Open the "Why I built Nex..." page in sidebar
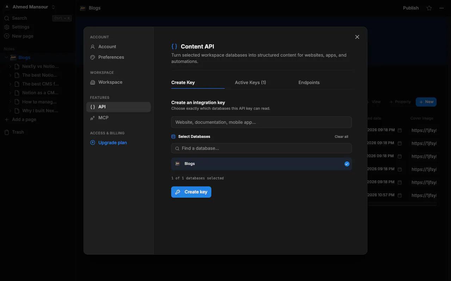Screen dimensions: 451x281 pos(40,111)
